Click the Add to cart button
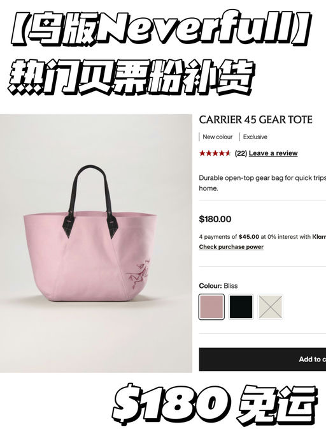Screen dimensions: 326x436 pyautogui.click(x=262, y=359)
